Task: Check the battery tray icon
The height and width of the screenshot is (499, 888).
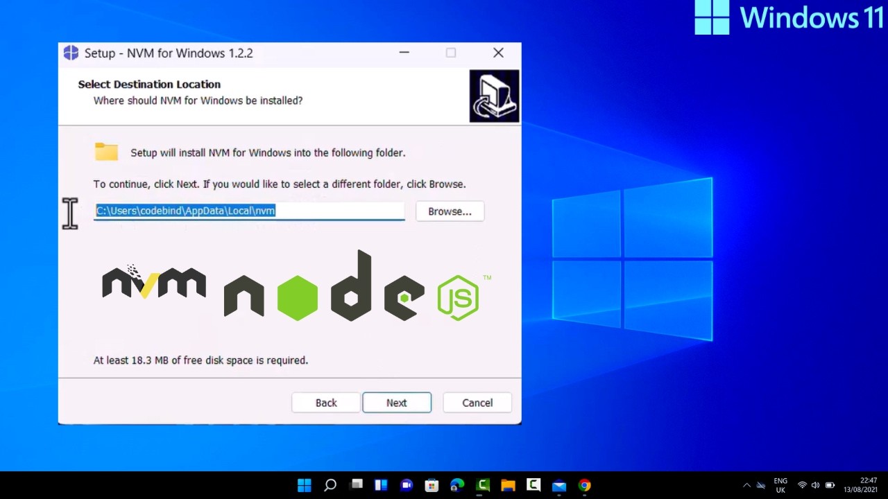Action: click(x=830, y=485)
